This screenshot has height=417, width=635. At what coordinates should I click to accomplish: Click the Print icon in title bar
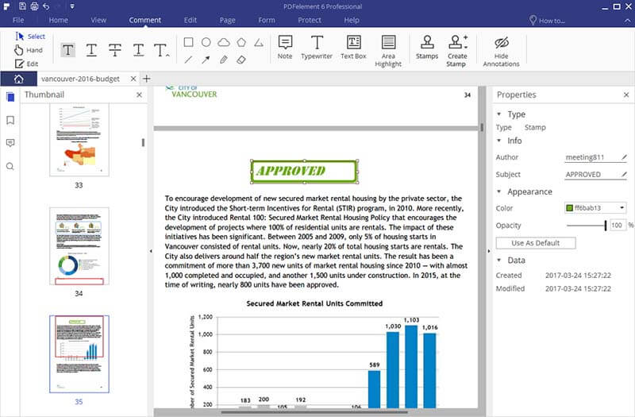click(34, 6)
